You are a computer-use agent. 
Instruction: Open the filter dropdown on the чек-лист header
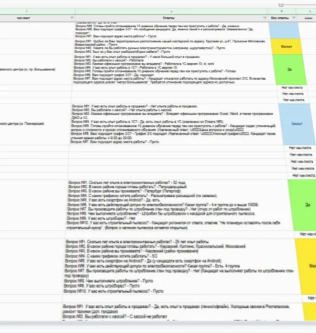point(72,18)
